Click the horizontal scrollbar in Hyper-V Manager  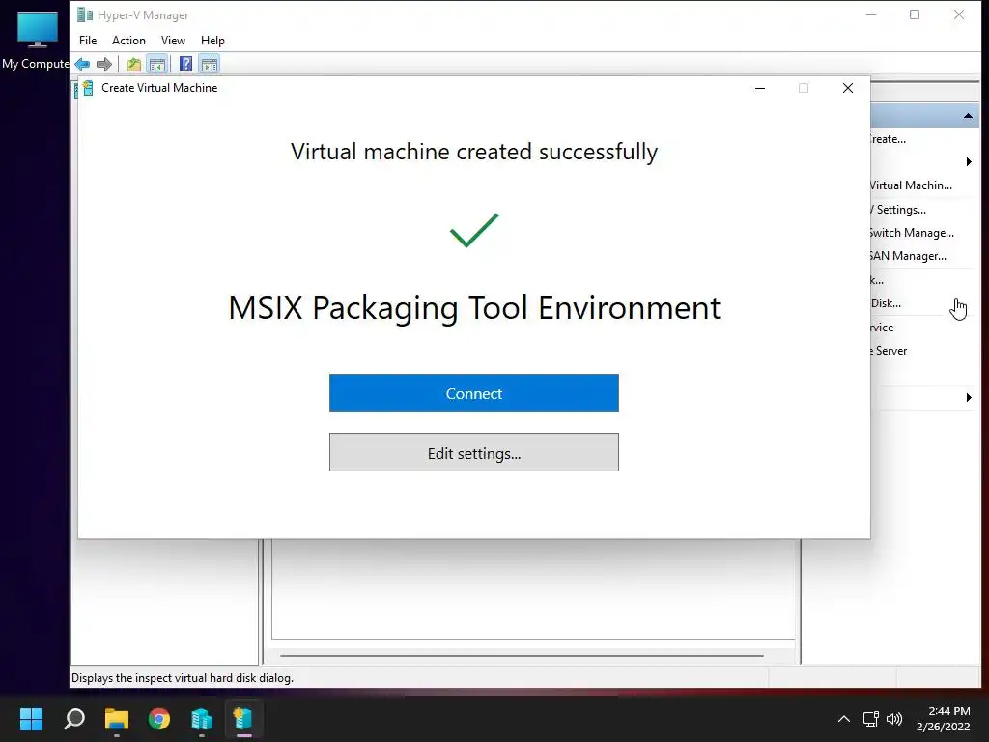point(522,656)
